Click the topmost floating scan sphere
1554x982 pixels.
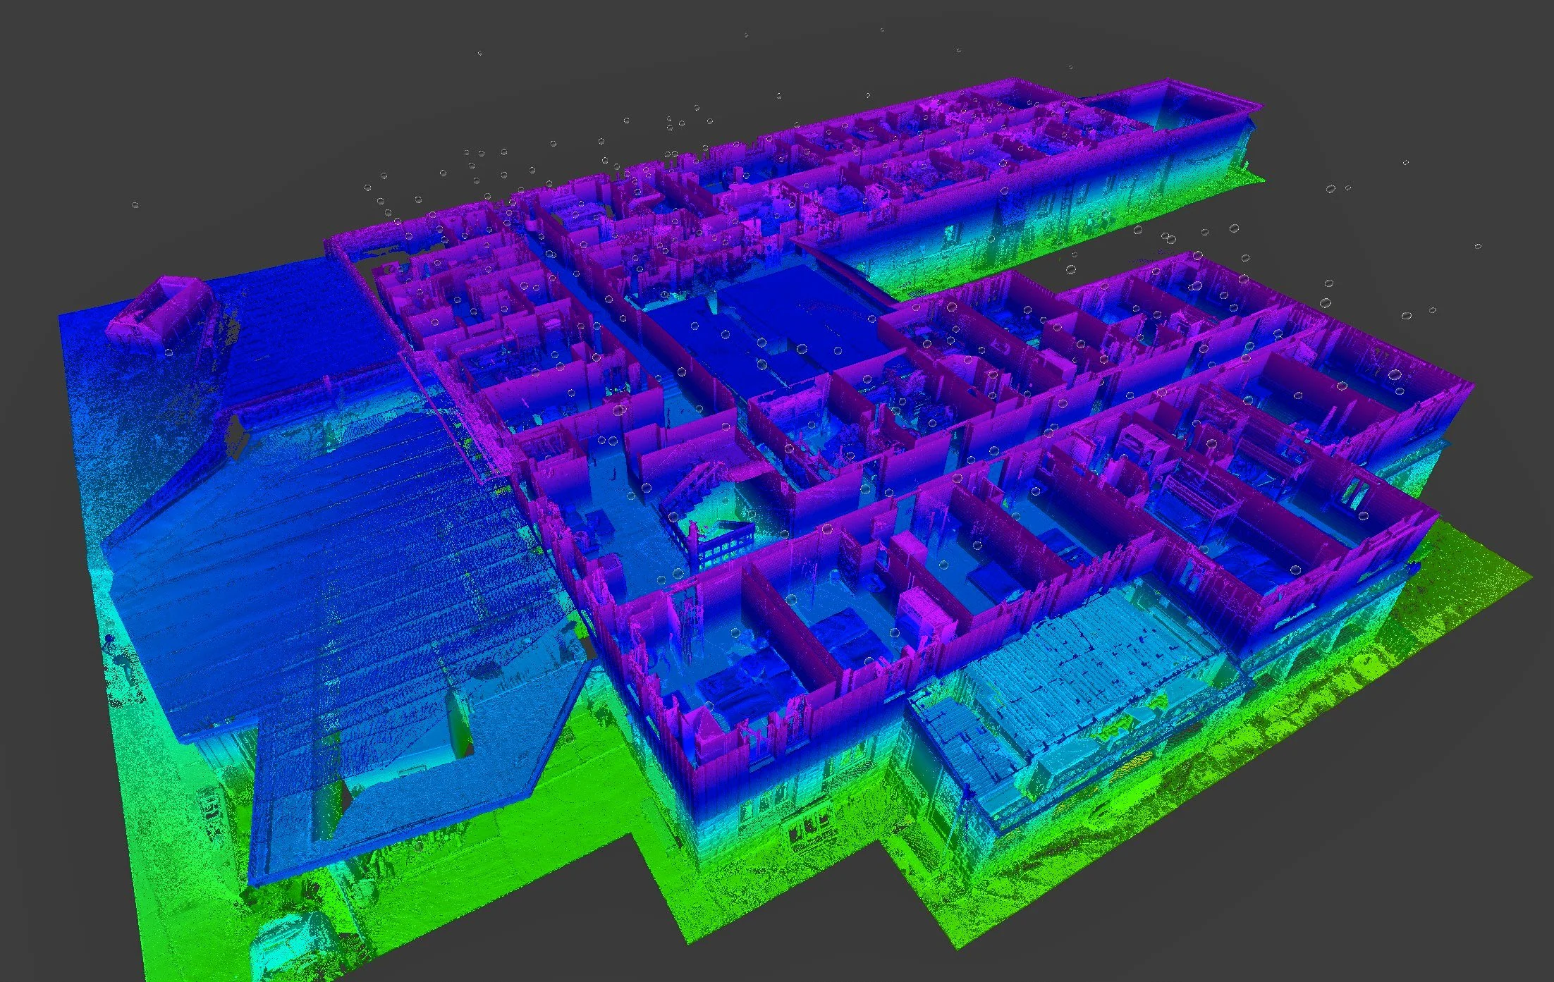(881, 30)
